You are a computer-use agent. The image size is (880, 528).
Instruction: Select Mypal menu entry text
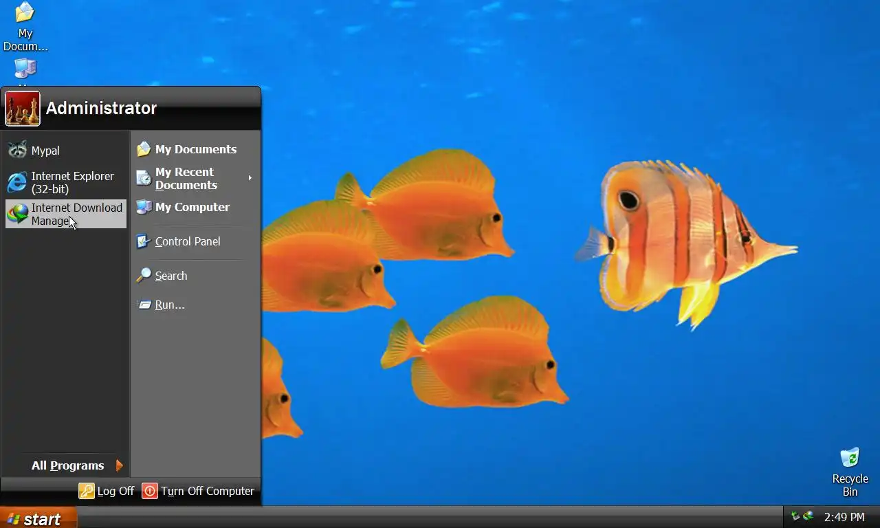[45, 151]
